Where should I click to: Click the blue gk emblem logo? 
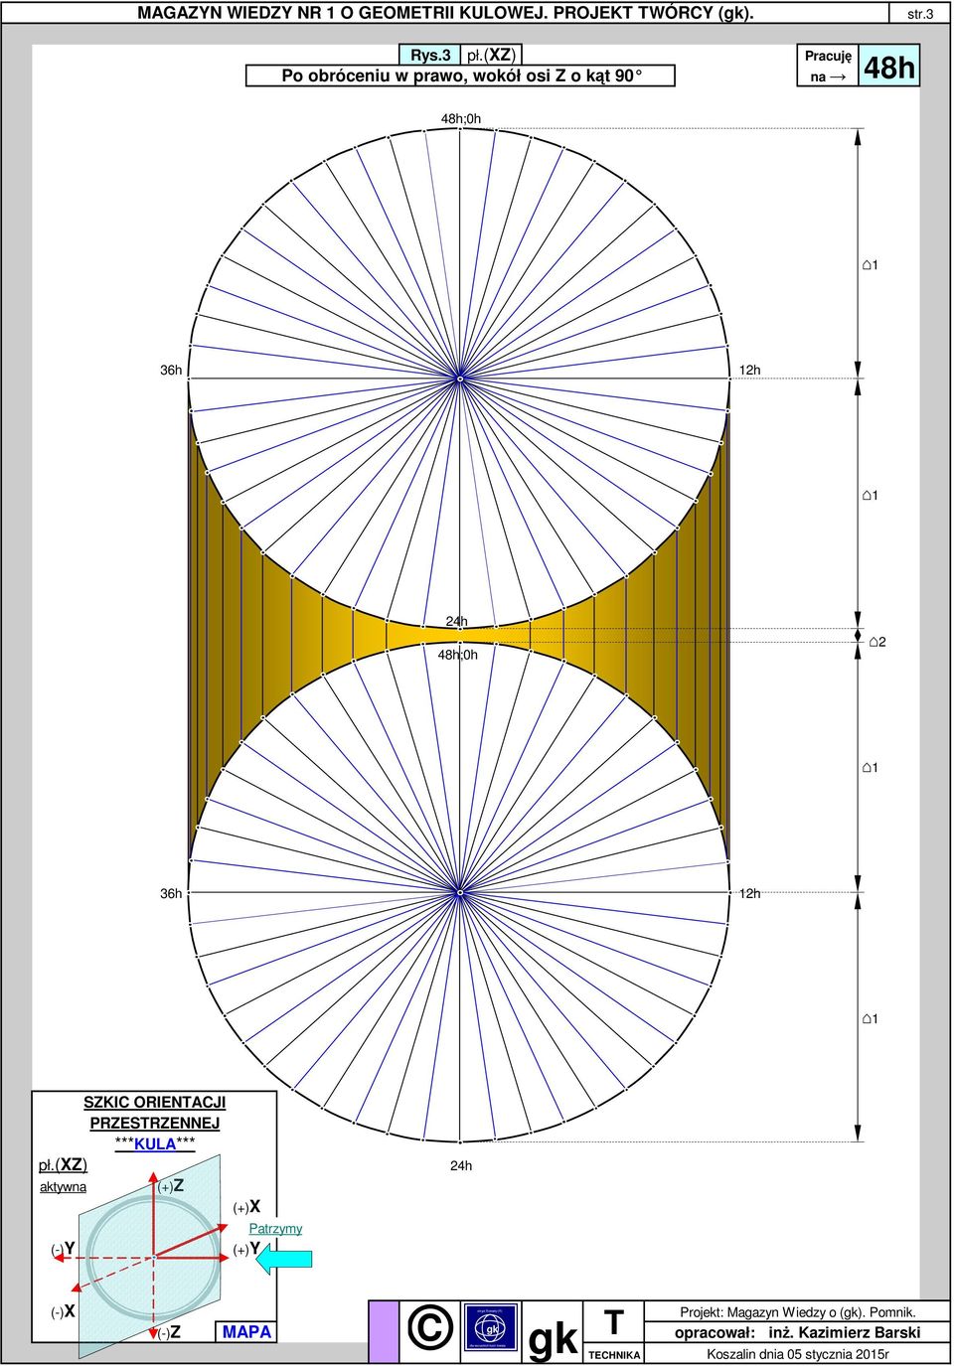[491, 1329]
